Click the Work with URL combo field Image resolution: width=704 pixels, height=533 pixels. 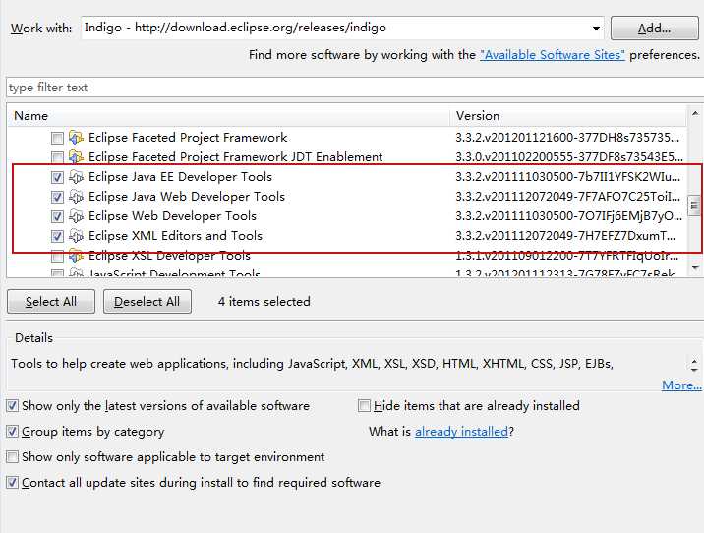342,28
